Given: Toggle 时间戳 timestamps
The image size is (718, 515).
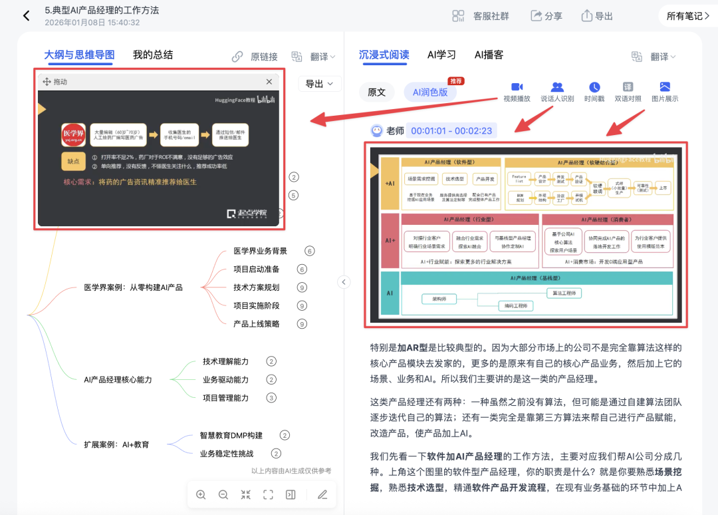Looking at the screenshot, I should tap(594, 92).
